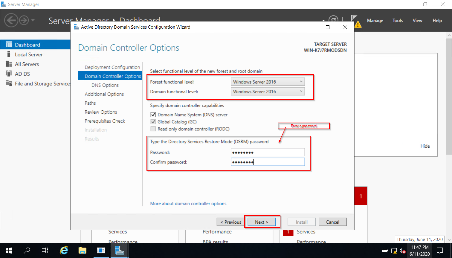The width and height of the screenshot is (452, 258).
Task: Open the Tools menu
Action: (398, 20)
